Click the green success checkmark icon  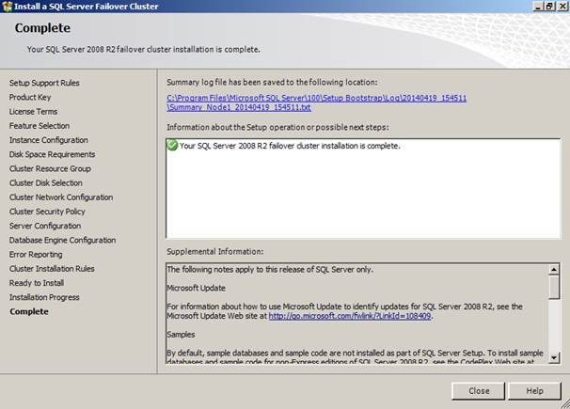click(x=172, y=146)
